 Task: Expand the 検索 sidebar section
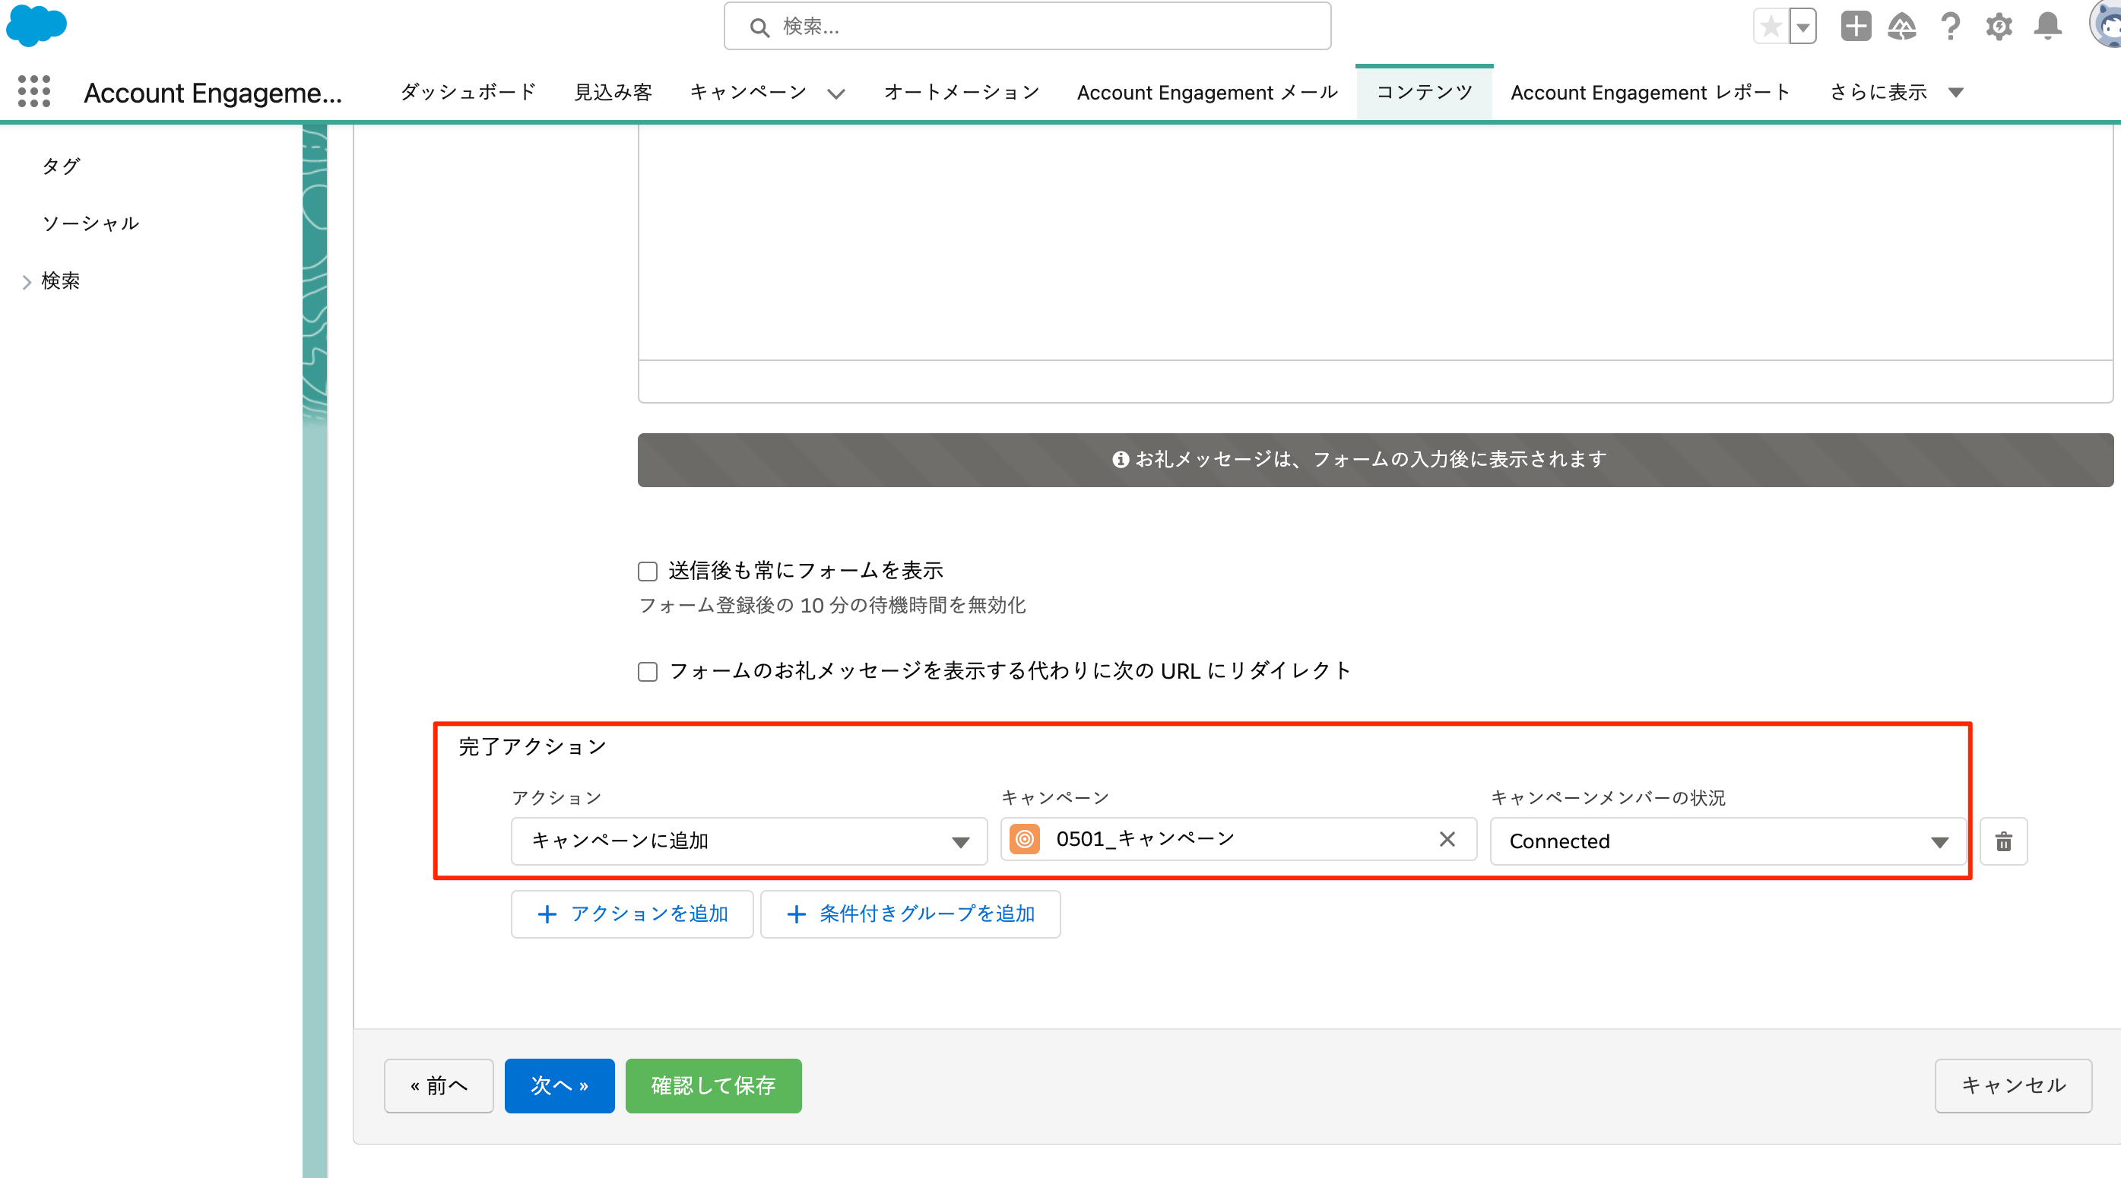[x=27, y=281]
